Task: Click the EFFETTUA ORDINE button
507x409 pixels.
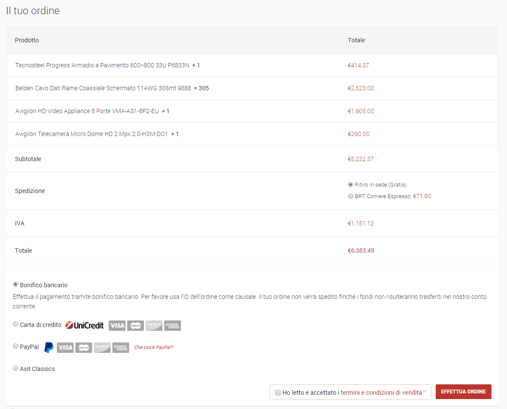Action: pyautogui.click(x=463, y=391)
